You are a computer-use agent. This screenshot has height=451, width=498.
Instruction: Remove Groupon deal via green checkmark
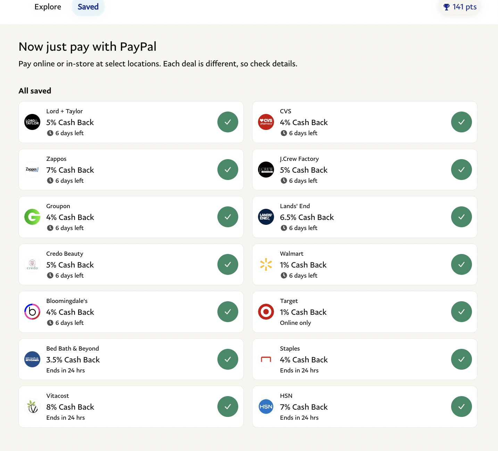(x=228, y=217)
